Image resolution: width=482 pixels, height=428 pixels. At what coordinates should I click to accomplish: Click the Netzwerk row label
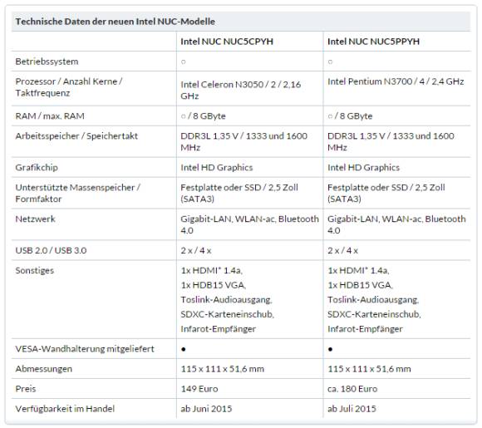pyautogui.click(x=36, y=219)
